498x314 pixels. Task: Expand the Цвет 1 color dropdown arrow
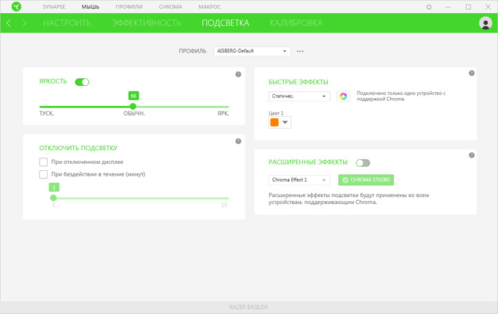pos(285,122)
